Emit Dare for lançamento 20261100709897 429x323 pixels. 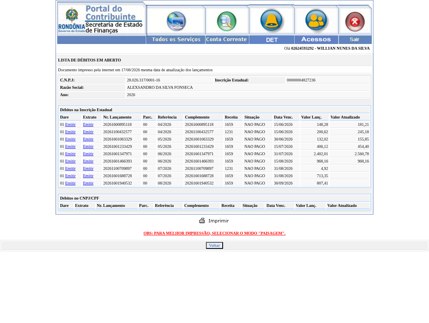(70, 169)
